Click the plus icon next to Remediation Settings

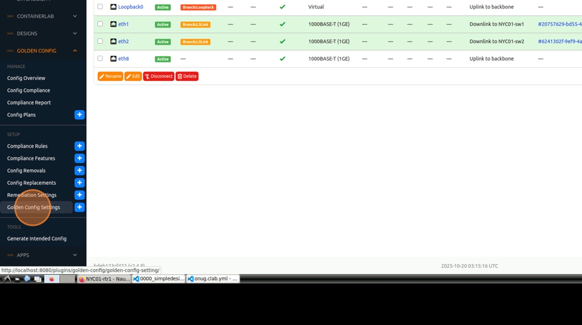[x=80, y=195]
